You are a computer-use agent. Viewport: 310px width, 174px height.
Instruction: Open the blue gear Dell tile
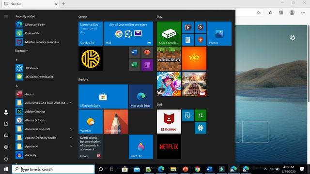pyautogui.click(x=201, y=128)
